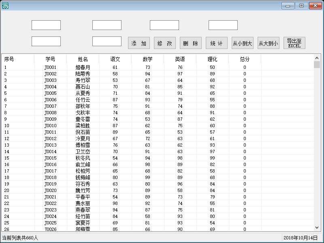
Task: Click 语文 score 98 for 费水丽
Action: coord(115,203)
